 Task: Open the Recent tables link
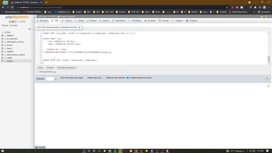tap(5, 25)
